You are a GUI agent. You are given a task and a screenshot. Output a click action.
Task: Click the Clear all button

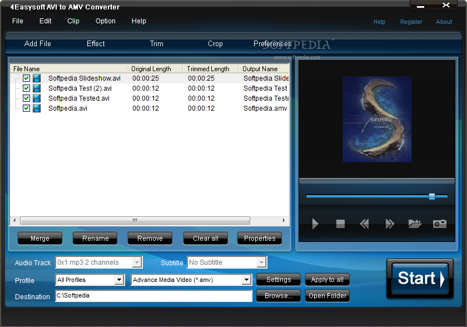coord(206,239)
